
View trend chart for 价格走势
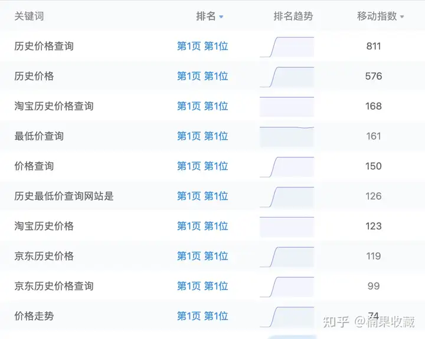click(287, 317)
